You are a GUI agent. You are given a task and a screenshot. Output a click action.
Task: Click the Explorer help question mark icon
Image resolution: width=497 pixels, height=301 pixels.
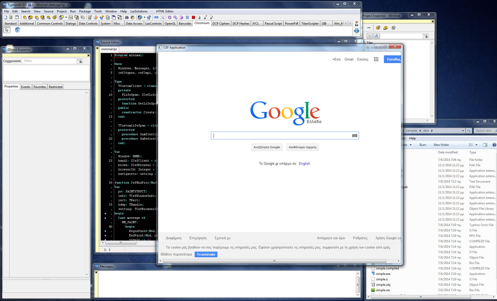pos(494,145)
